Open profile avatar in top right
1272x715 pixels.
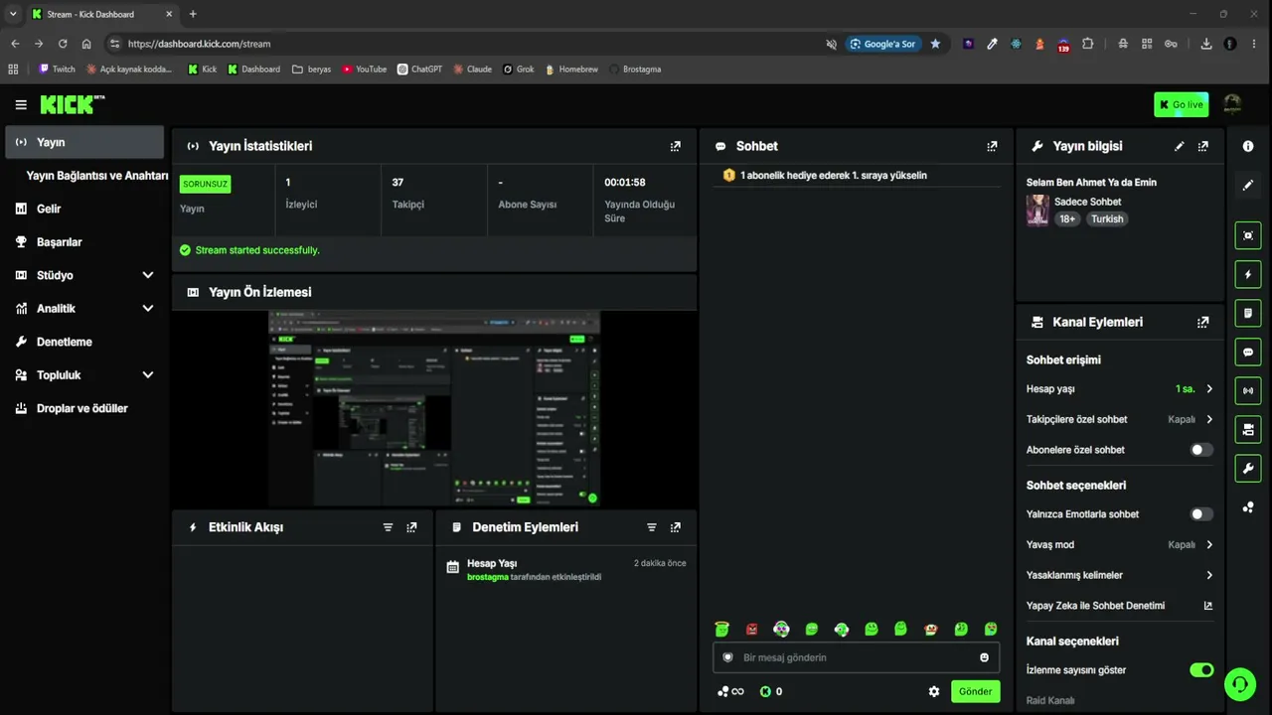coord(1232,104)
